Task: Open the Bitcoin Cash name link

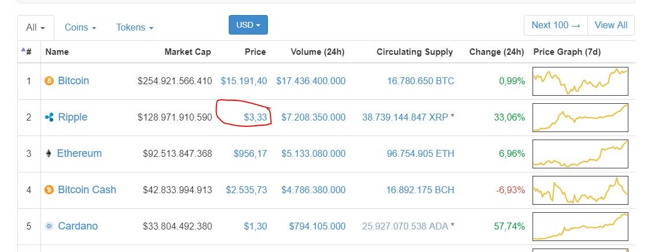Action: click(x=87, y=190)
